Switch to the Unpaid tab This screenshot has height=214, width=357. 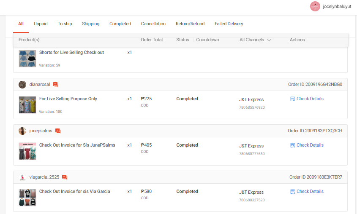[x=41, y=24]
